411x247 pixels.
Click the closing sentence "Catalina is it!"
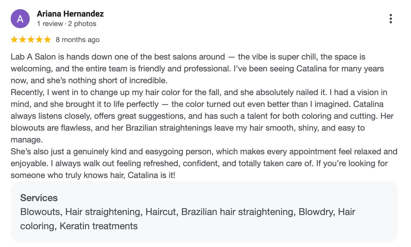pyautogui.click(x=151, y=175)
